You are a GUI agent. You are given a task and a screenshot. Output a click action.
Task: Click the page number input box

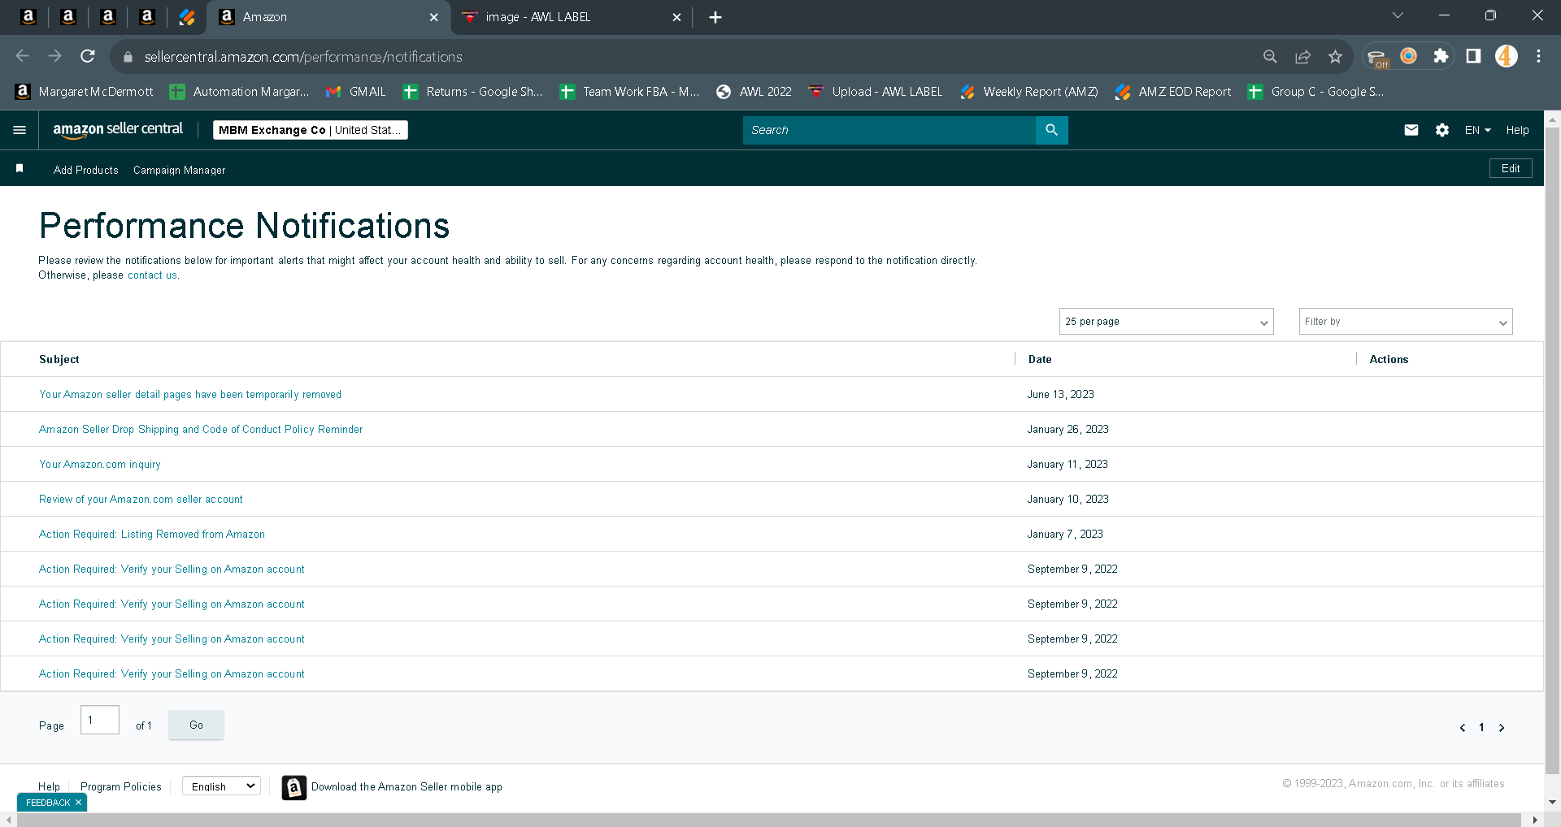click(x=100, y=720)
